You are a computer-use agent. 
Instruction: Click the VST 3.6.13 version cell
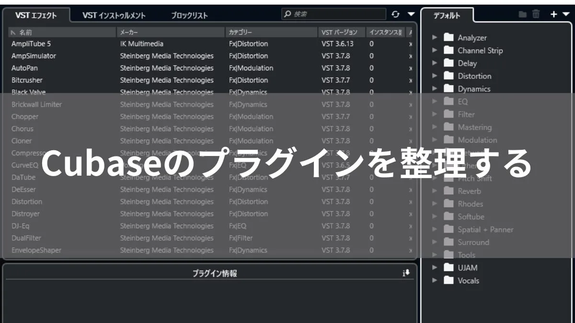tap(337, 44)
